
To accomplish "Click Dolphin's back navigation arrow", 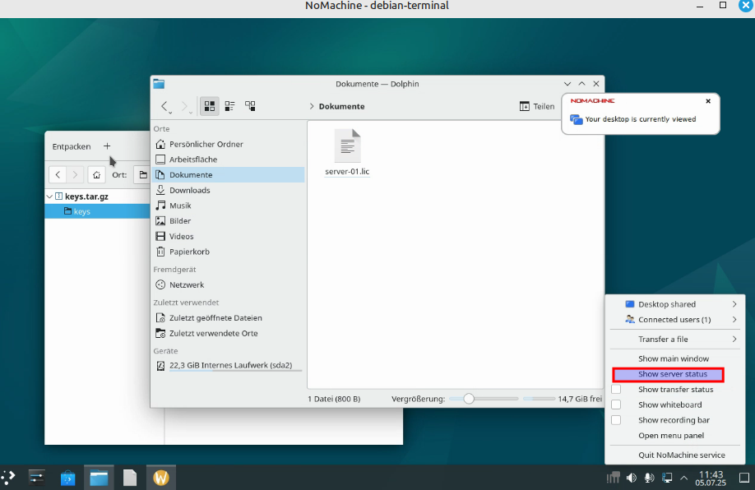I will point(165,106).
